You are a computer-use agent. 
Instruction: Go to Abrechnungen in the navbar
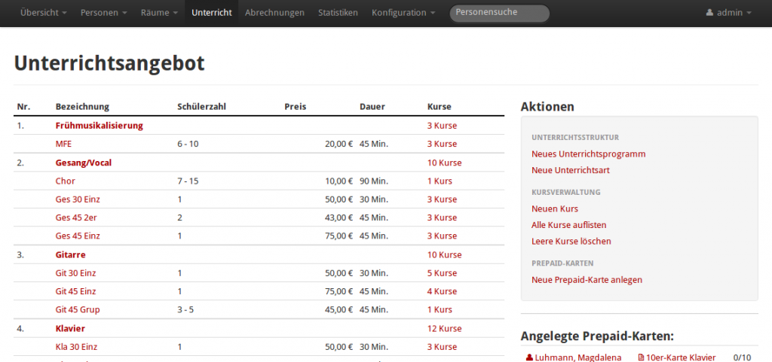click(274, 13)
